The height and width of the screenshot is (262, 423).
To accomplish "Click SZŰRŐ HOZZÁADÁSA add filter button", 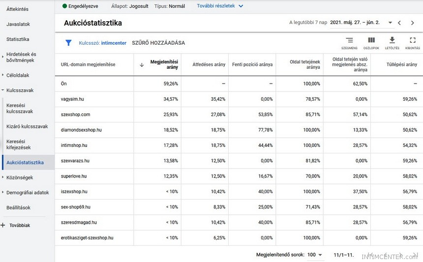I will pos(158,43).
